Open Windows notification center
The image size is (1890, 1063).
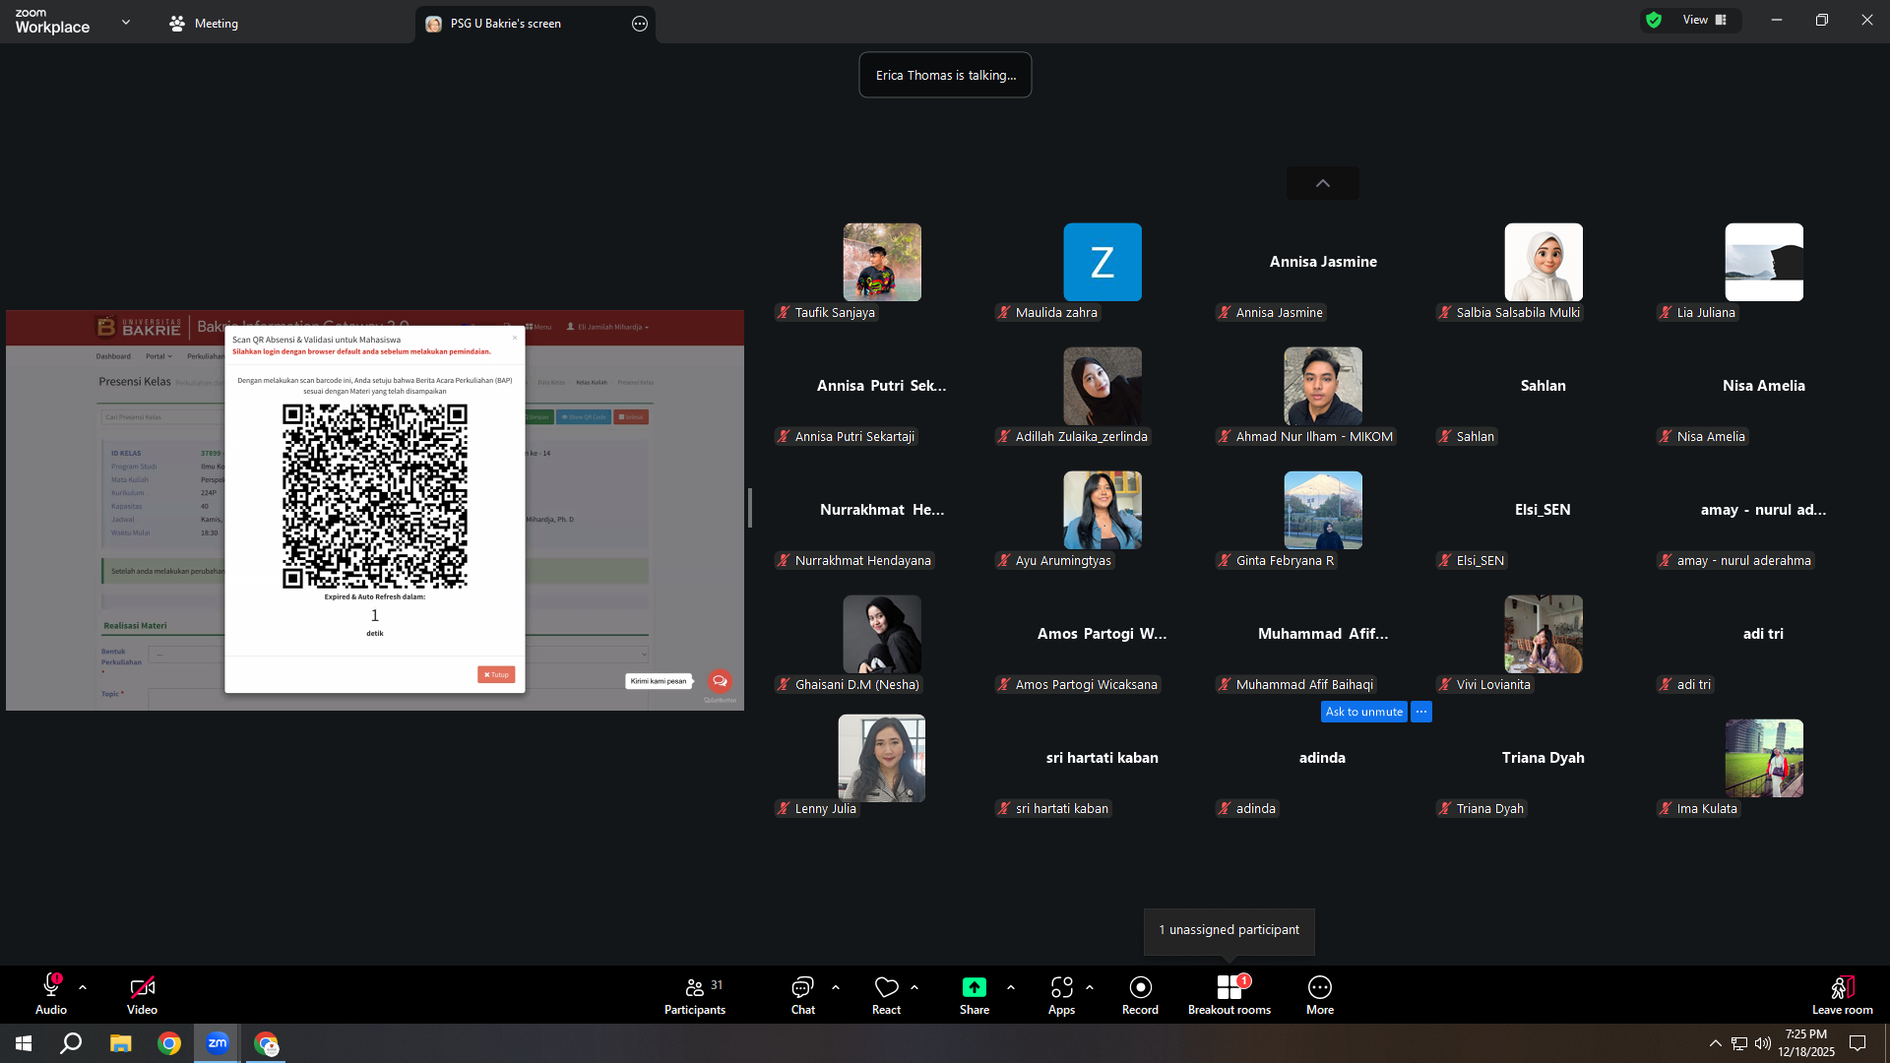coord(1858,1043)
